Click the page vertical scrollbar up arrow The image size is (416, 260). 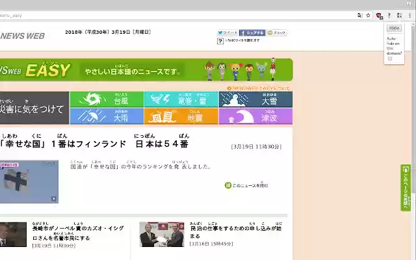coord(413,25)
